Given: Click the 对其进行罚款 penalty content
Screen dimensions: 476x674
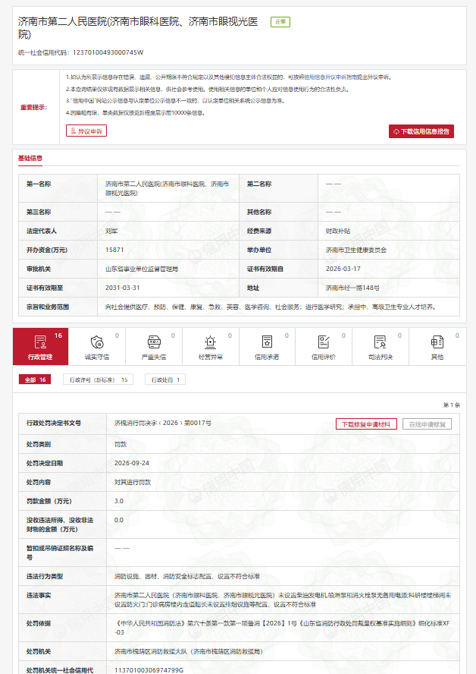Looking at the screenshot, I should coord(133,482).
